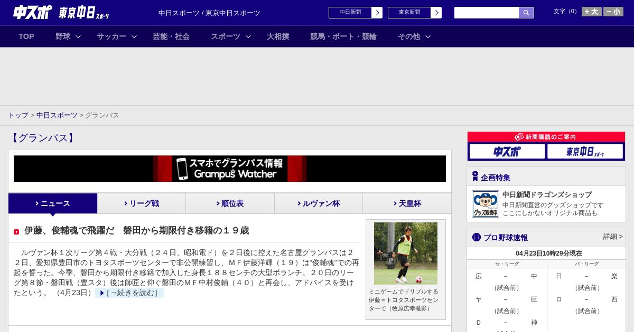Open 中日新聞 link button
This screenshot has height=332, width=634.
click(350, 13)
